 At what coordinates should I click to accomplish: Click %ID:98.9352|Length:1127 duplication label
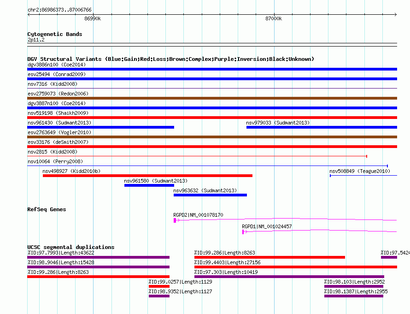[x=180, y=291]
